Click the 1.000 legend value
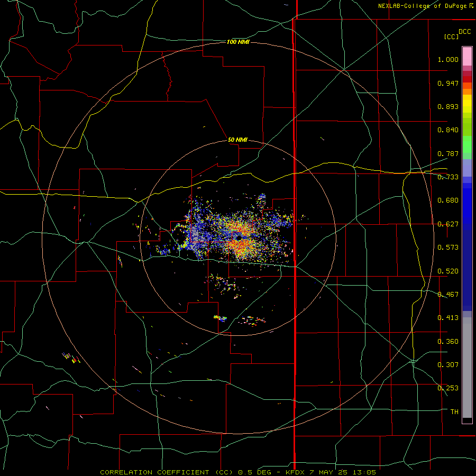The height and width of the screenshot is (476, 476). 448,59
